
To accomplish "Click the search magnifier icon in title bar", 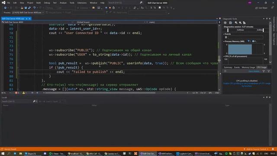I will tap(141, 3).
